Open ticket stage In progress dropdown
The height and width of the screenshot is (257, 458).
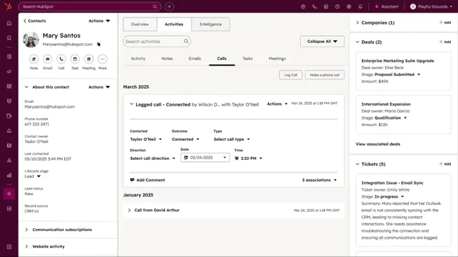tap(389, 196)
